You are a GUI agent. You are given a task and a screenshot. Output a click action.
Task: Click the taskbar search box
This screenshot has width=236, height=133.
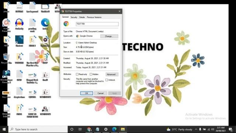point(38,129)
